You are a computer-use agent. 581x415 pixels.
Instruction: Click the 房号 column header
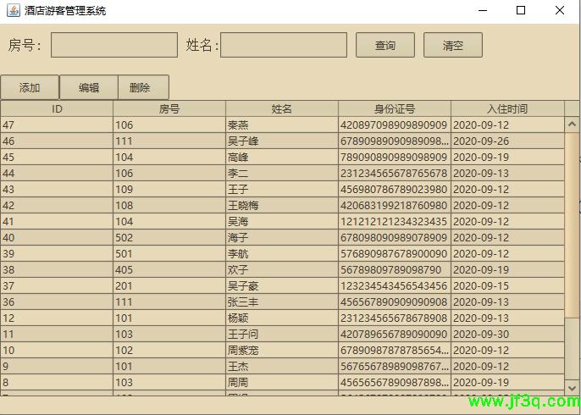169,108
